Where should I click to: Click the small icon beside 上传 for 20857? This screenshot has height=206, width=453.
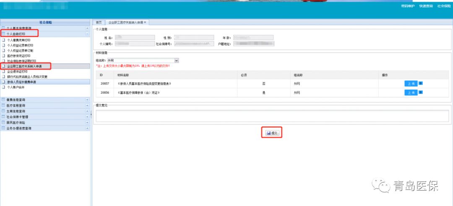(421, 83)
